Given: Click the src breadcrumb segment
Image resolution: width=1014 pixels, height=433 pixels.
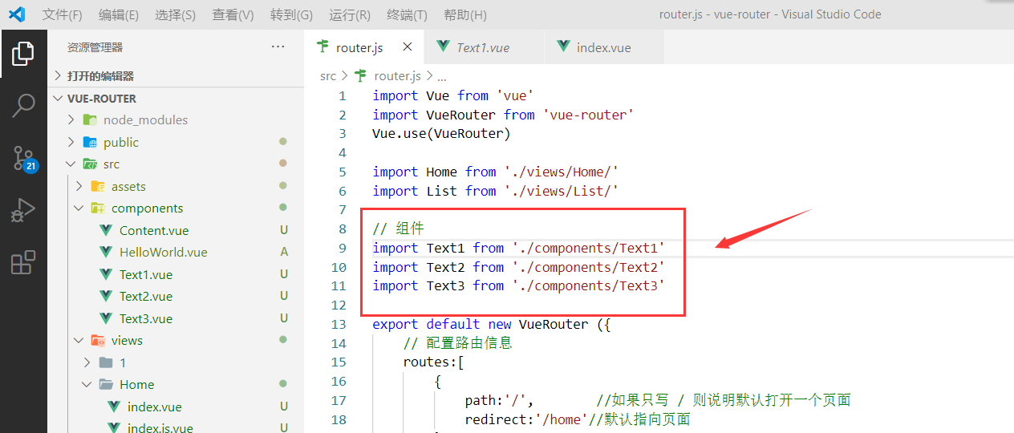Looking at the screenshot, I should (328, 75).
